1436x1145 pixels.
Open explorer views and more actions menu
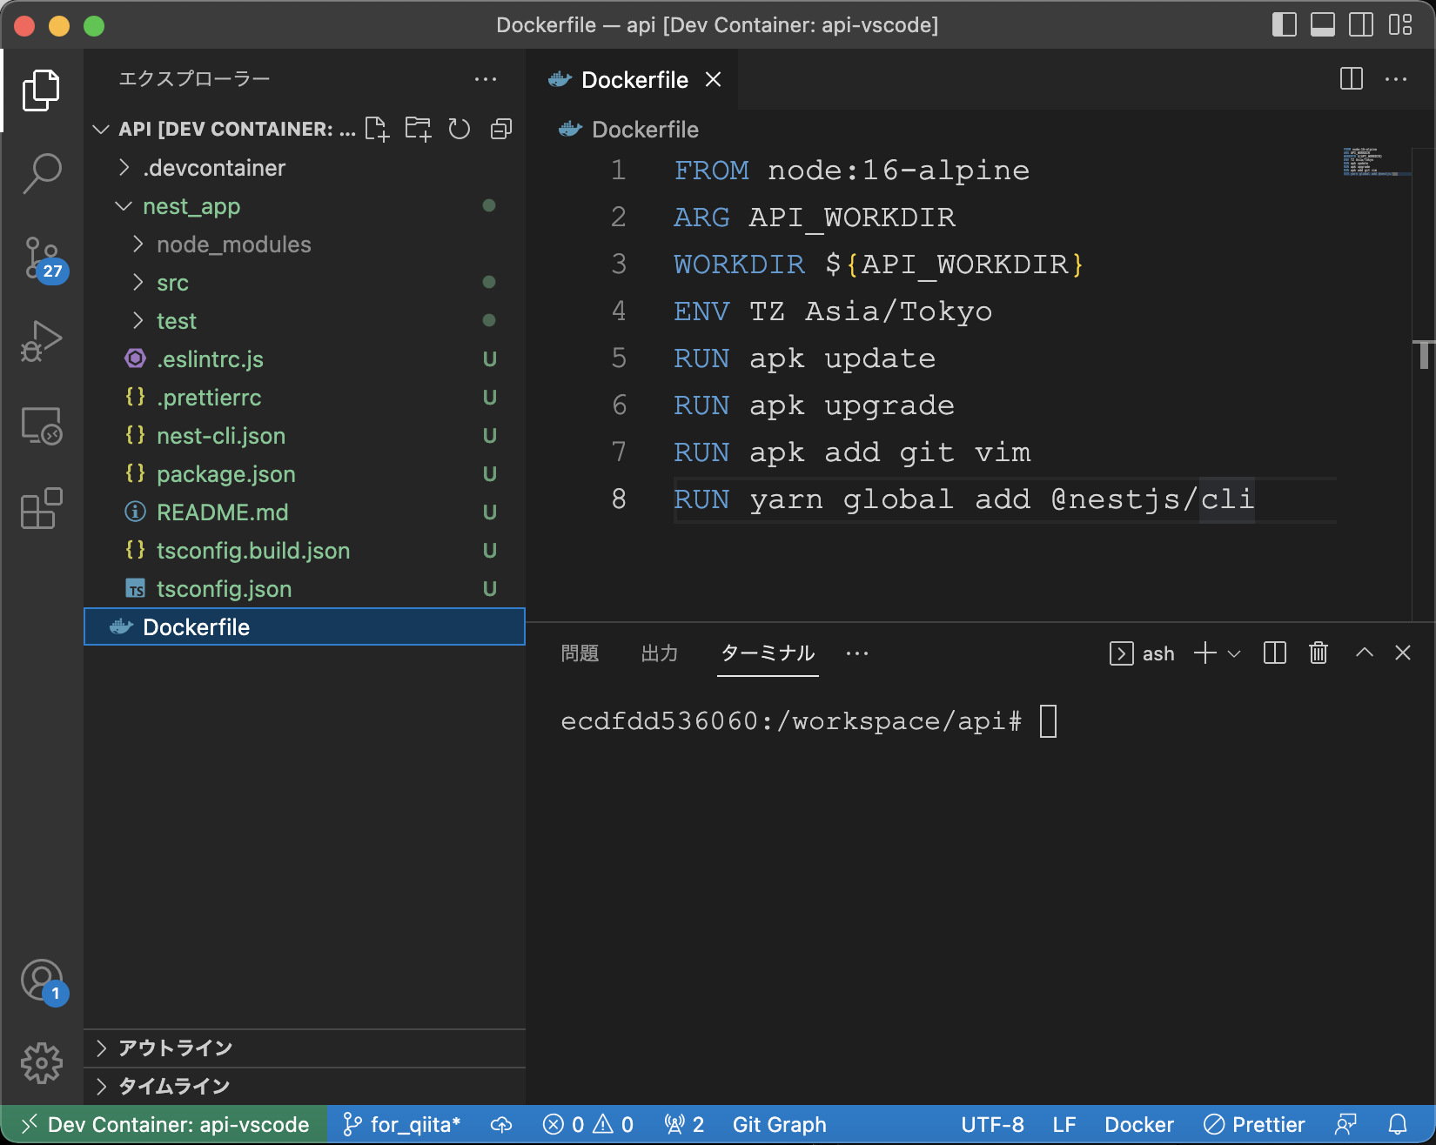pos(486,79)
